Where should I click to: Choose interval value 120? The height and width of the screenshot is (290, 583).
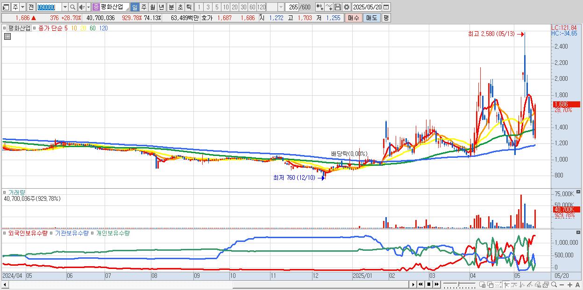tap(261, 7)
